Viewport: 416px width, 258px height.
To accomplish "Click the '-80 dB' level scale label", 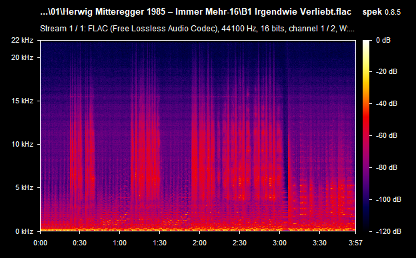I will pyautogui.click(x=387, y=167).
